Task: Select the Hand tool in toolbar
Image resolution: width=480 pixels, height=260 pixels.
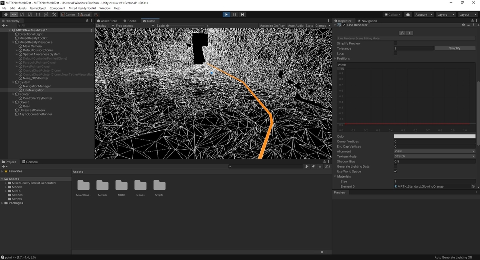Action: tap(6, 14)
